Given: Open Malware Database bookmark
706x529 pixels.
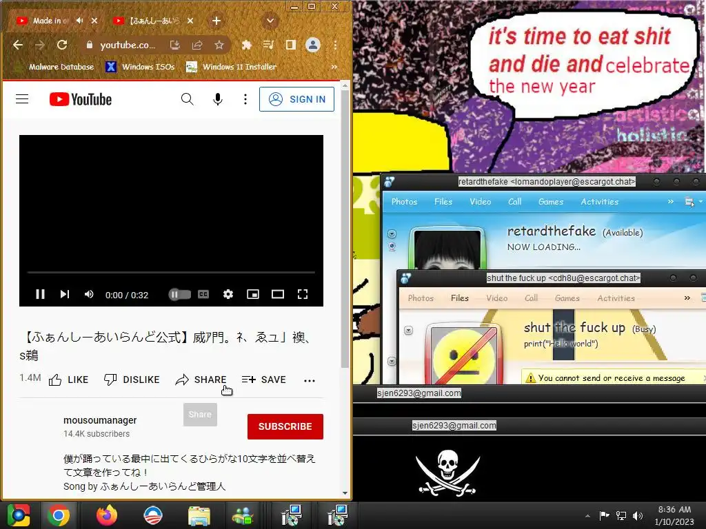Looking at the screenshot, I should (x=54, y=67).
